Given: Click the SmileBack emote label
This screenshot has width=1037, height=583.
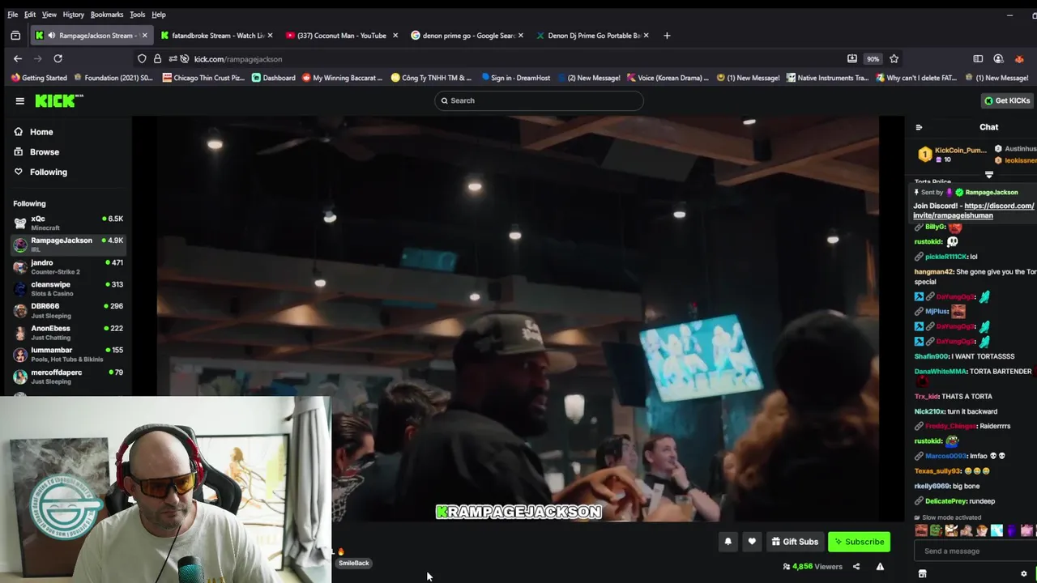Looking at the screenshot, I should click(353, 564).
